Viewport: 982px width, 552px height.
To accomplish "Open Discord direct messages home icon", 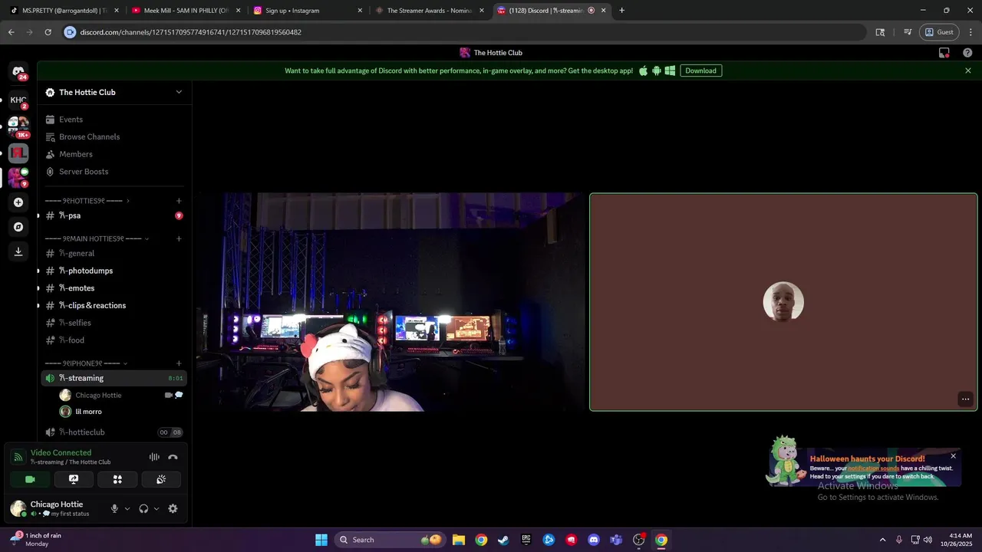I will click(18, 71).
